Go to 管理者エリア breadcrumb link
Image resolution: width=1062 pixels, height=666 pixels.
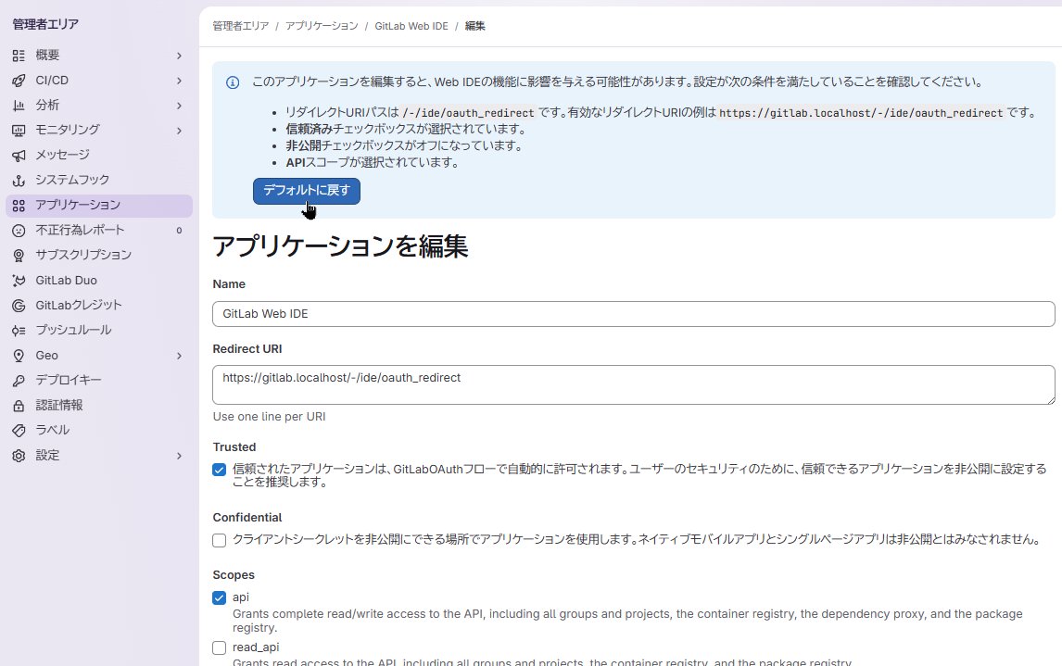pos(240,26)
